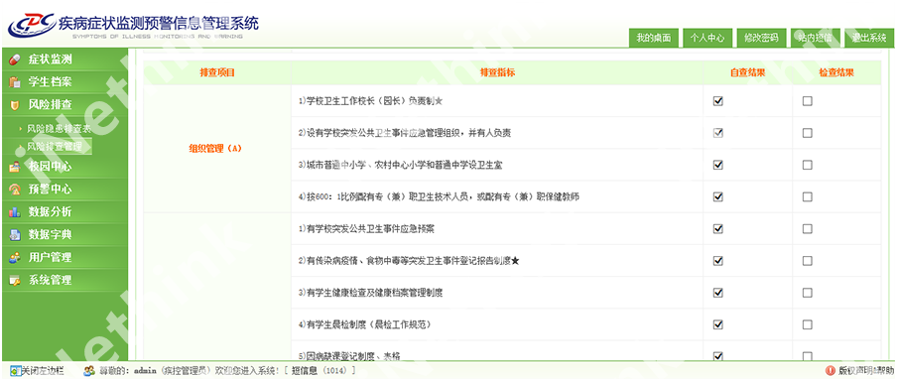The height and width of the screenshot is (381, 897).
Task: Click 排查项目 column header
Action: tap(217, 73)
